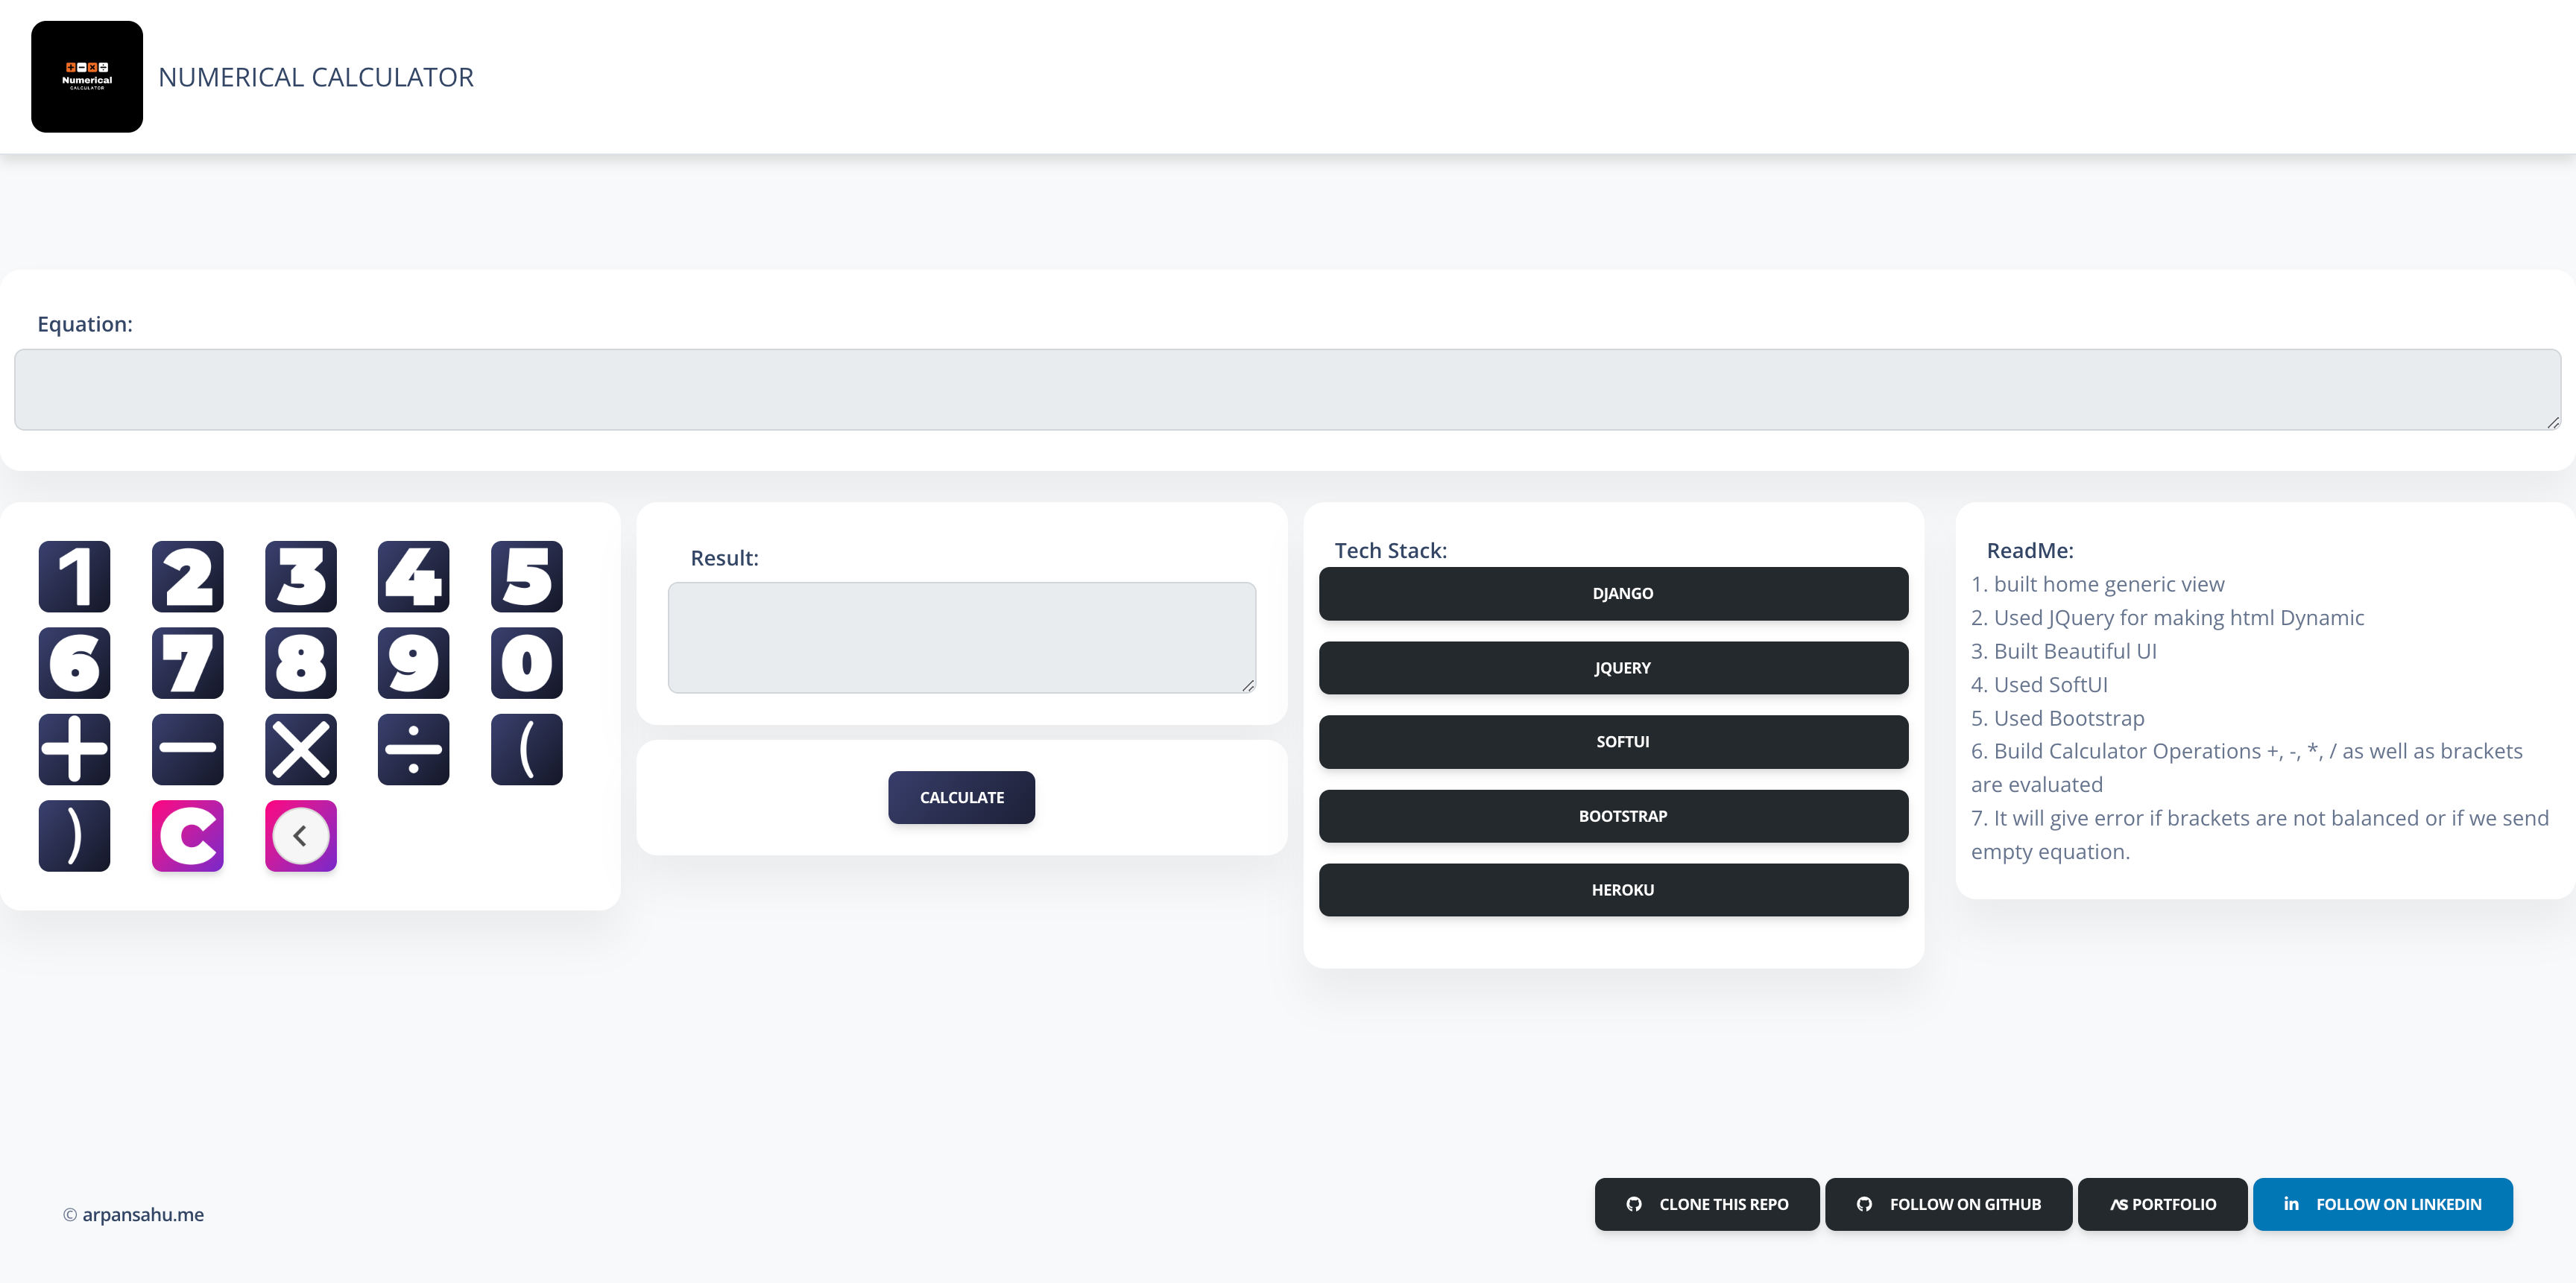Click the Heroku tech stack button

[1613, 890]
